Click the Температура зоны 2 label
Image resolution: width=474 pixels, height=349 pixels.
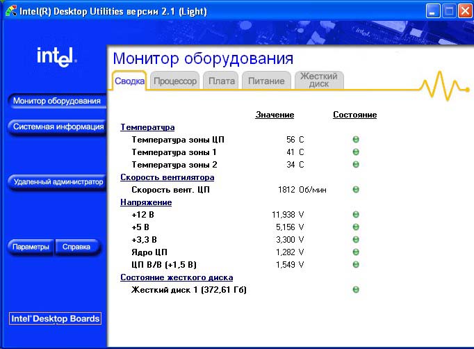pos(174,165)
